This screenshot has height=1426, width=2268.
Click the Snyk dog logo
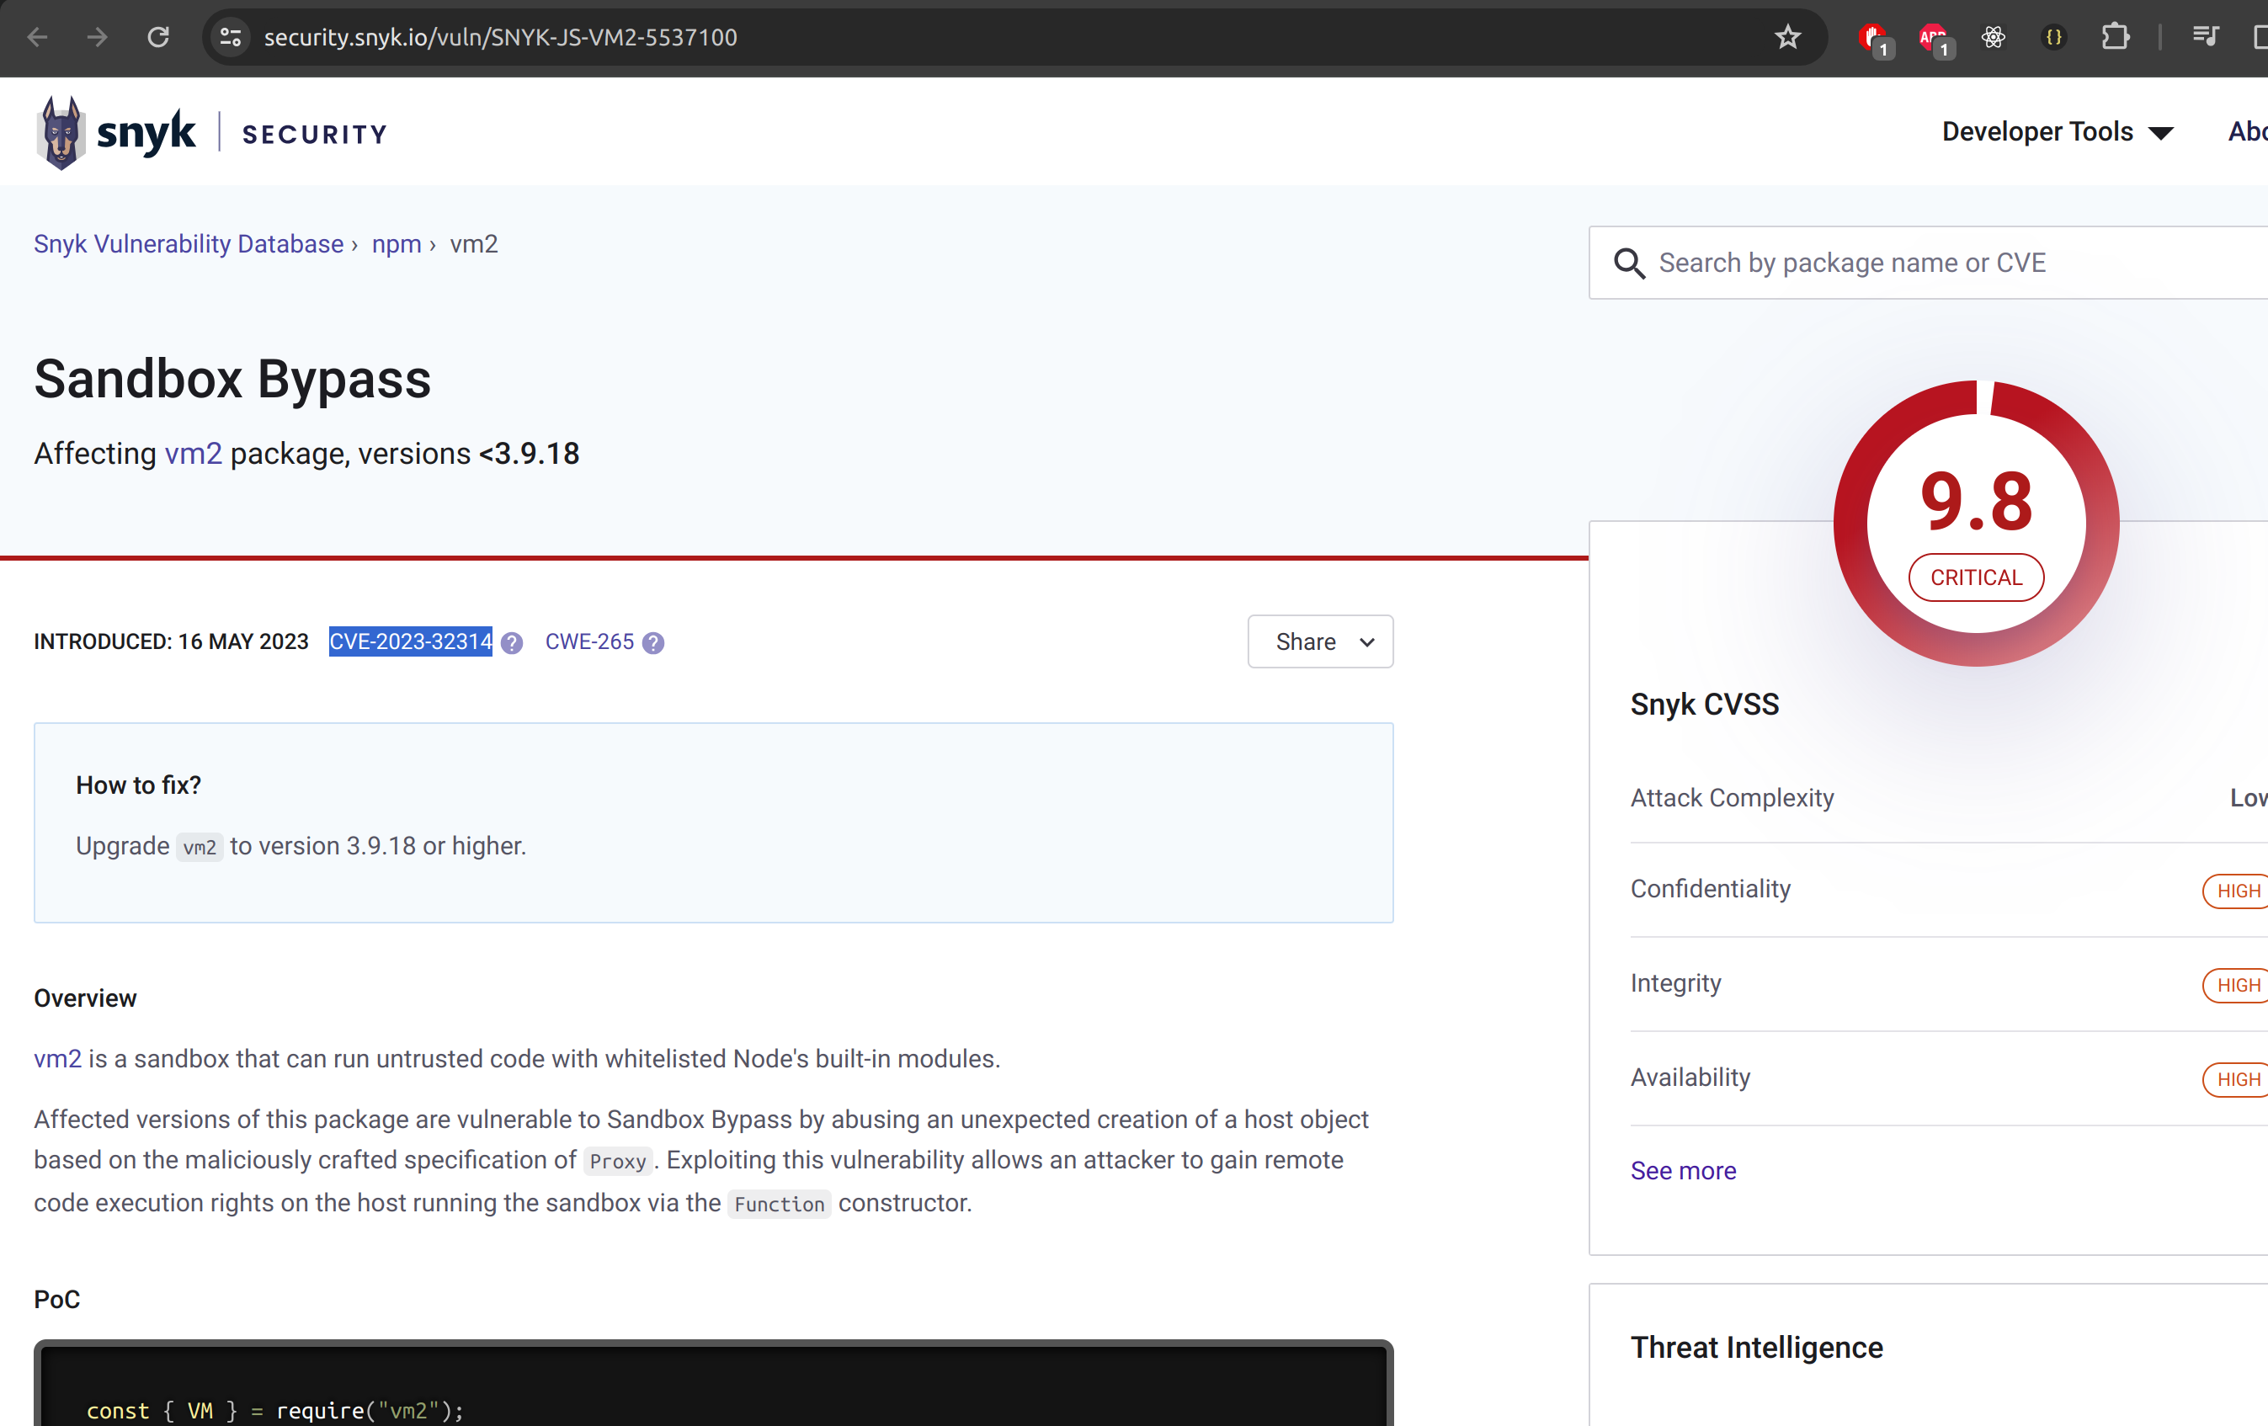[x=62, y=133]
